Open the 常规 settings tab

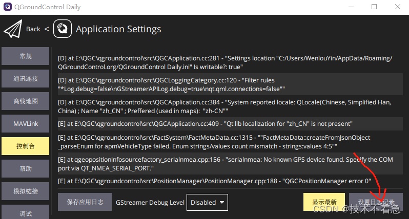click(26, 56)
